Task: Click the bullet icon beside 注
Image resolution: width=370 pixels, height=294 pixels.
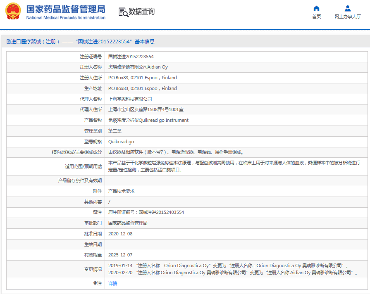Action: (x=95, y=283)
